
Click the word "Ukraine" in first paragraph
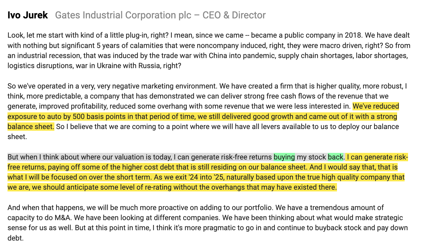[109, 66]
